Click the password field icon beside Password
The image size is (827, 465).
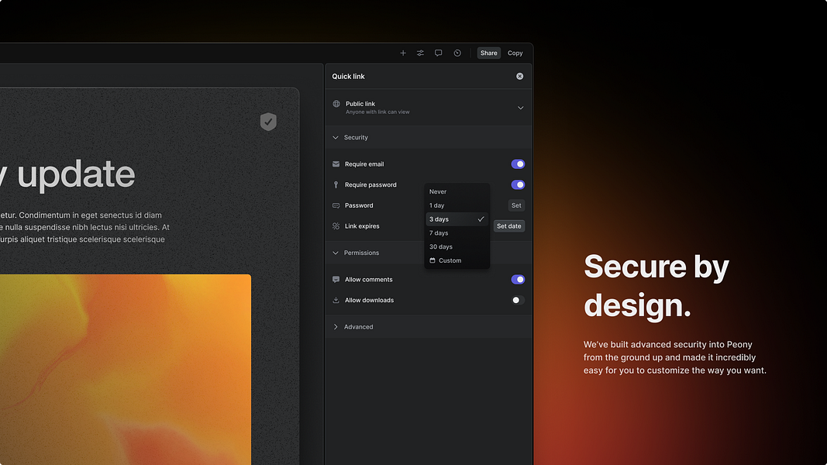click(x=336, y=205)
